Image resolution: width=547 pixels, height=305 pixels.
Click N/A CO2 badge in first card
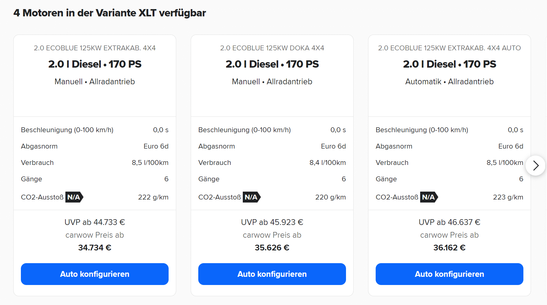[x=74, y=197]
